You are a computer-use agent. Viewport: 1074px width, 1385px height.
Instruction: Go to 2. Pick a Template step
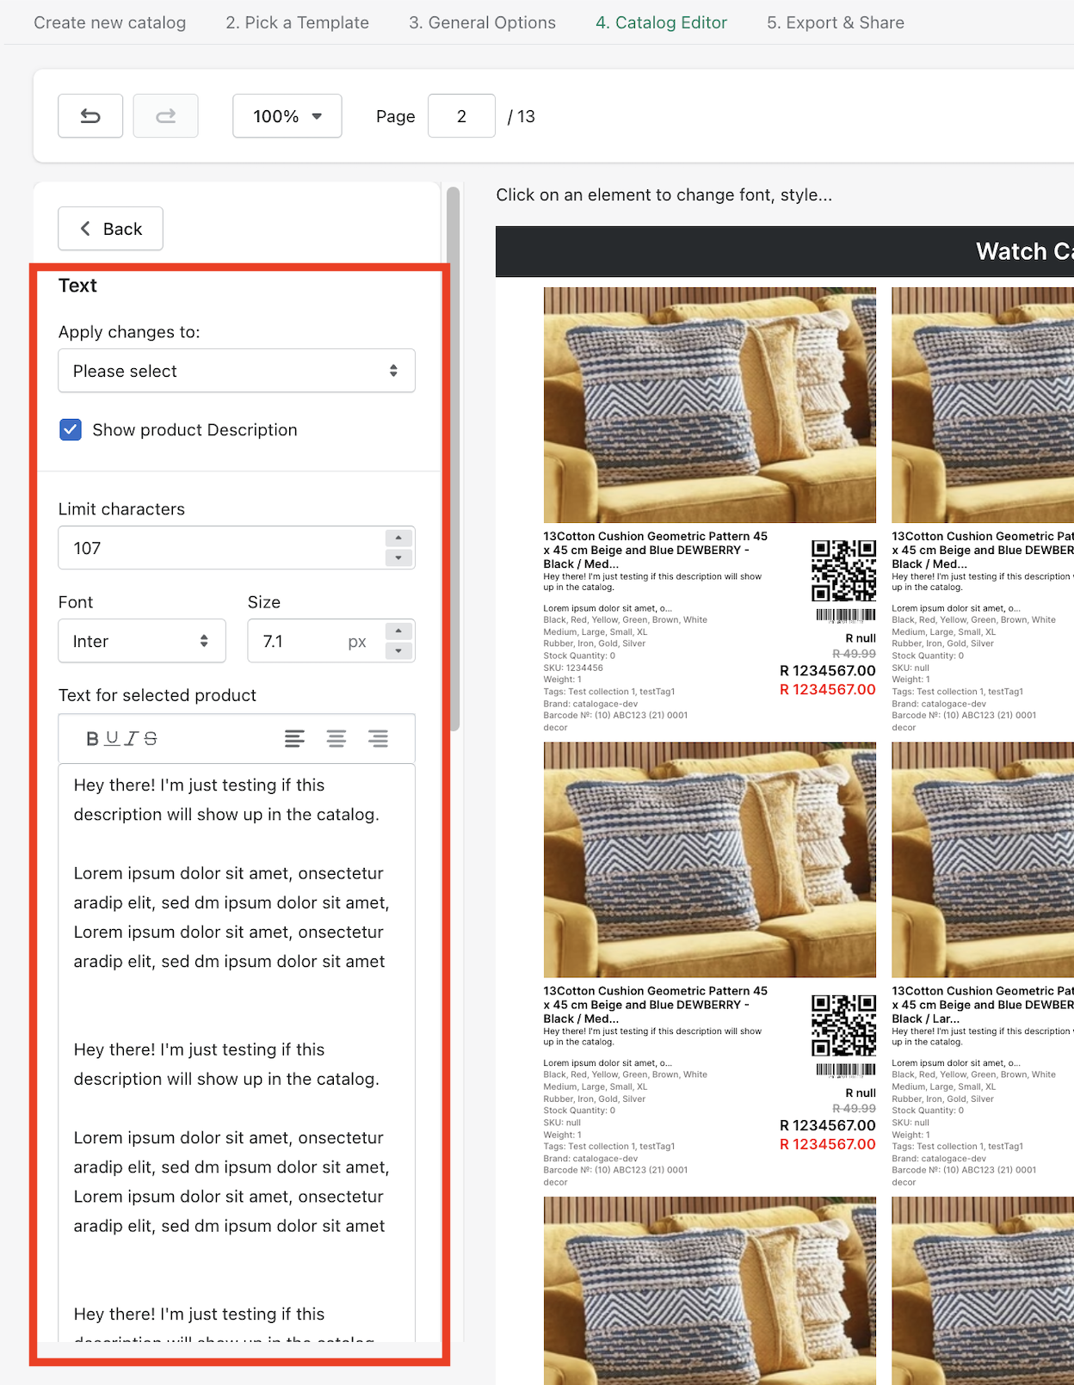298,22
